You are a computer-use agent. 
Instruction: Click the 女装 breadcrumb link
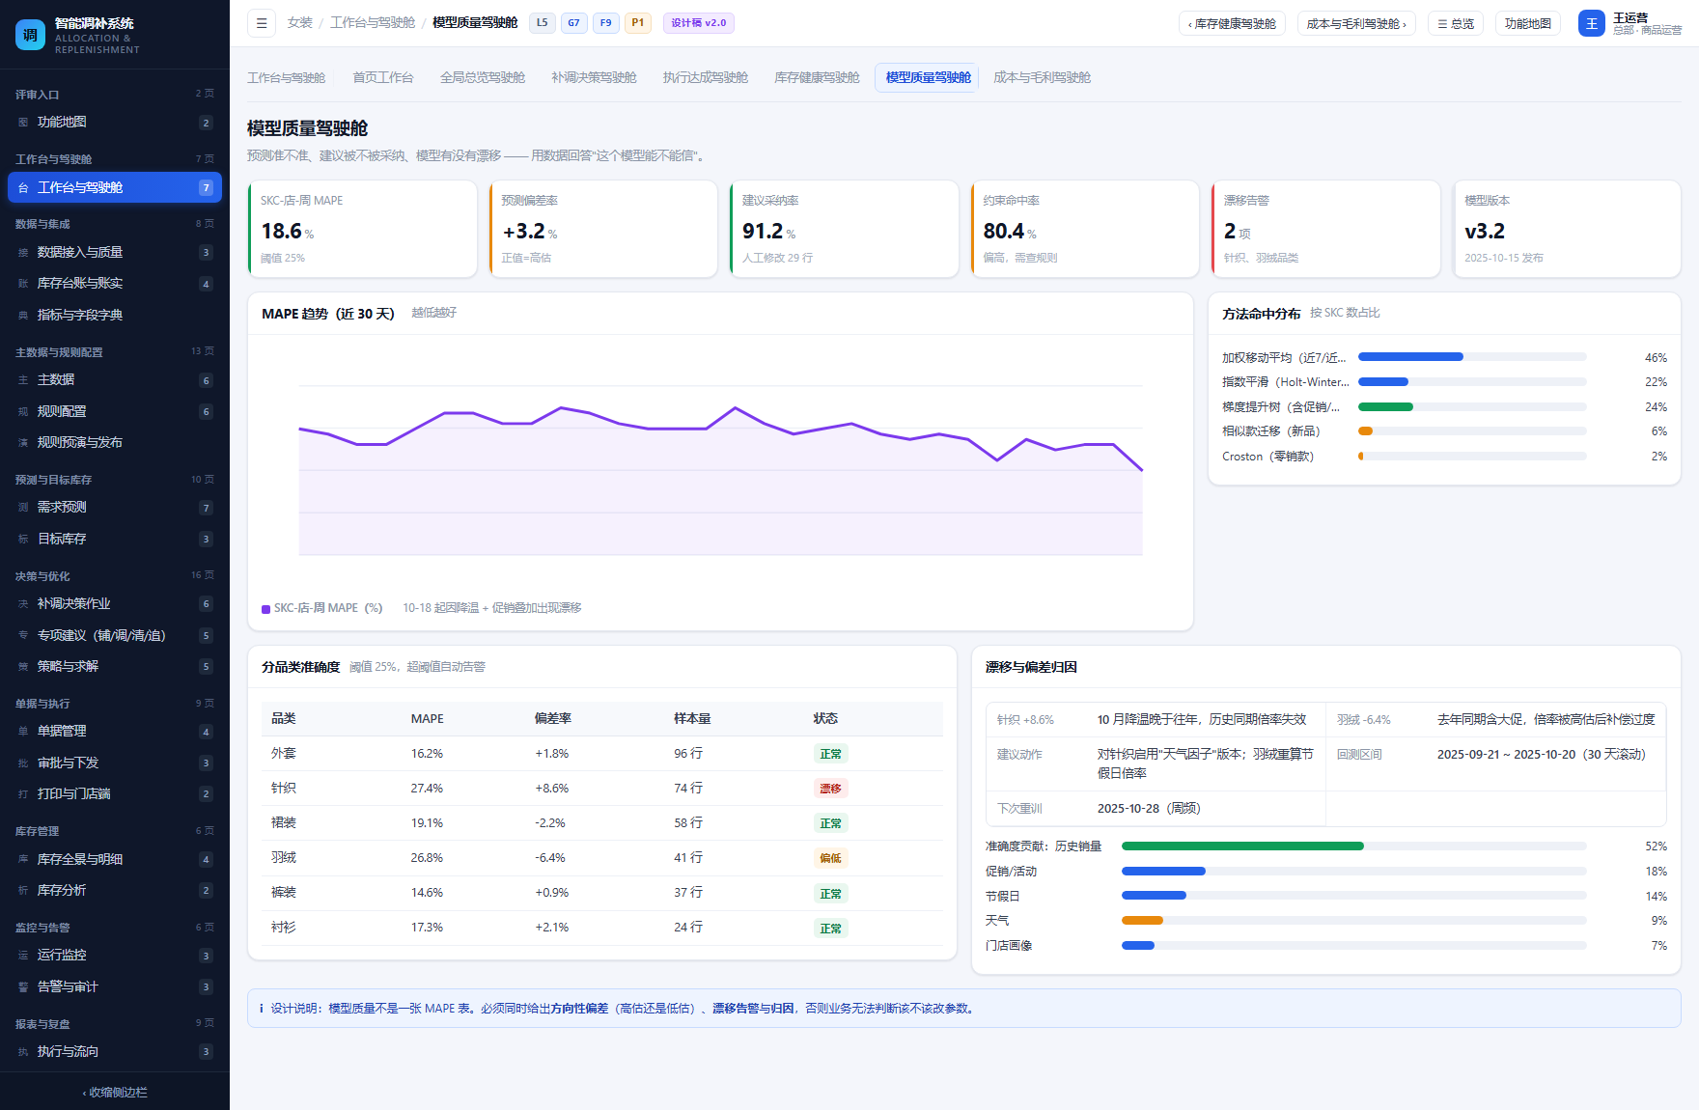tap(299, 23)
